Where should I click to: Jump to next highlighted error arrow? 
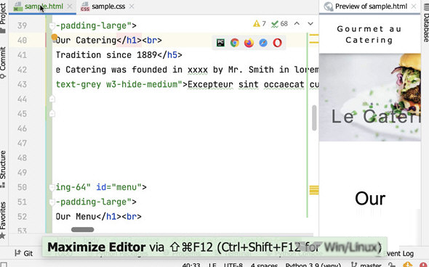[310, 24]
